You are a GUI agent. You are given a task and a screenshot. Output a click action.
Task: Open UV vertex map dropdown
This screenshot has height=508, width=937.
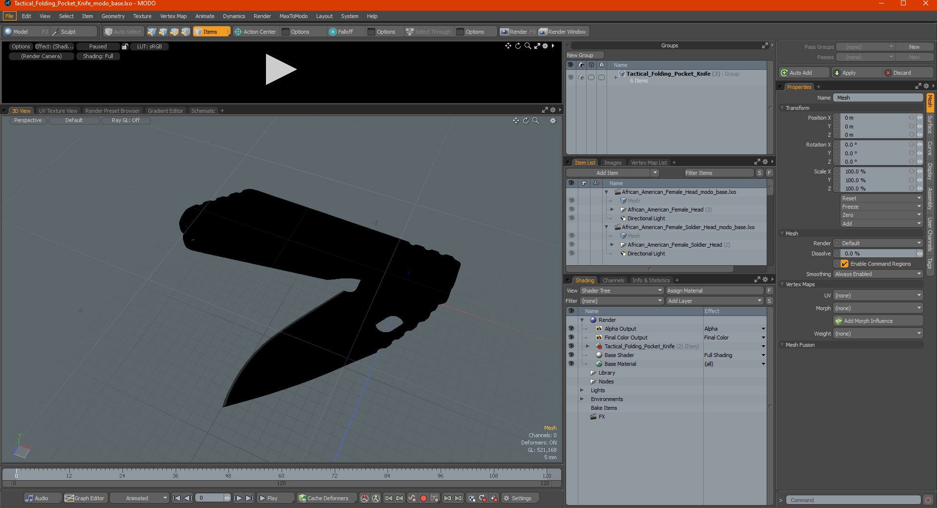pyautogui.click(x=878, y=296)
